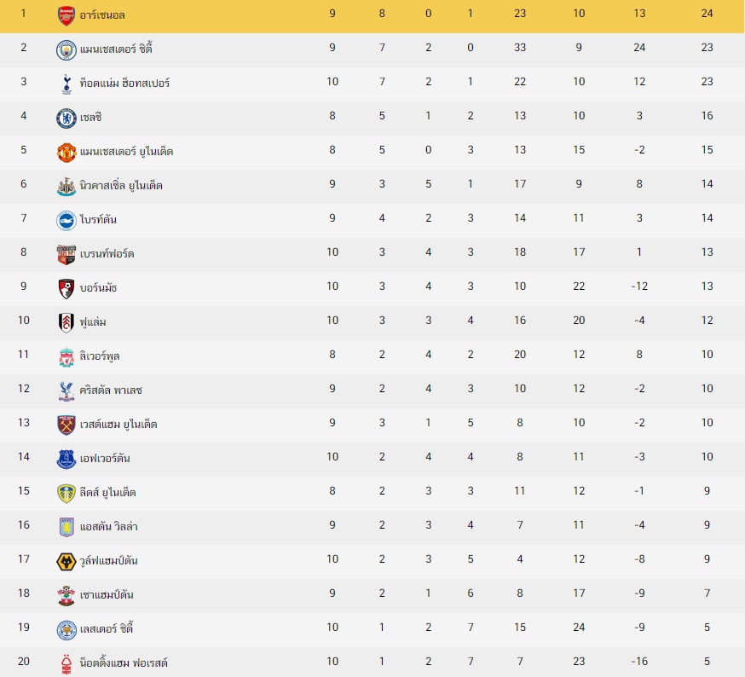Open team name แอสตัน วิลล่า
Image resolution: width=745 pixels, height=677 pixels.
[x=109, y=526]
